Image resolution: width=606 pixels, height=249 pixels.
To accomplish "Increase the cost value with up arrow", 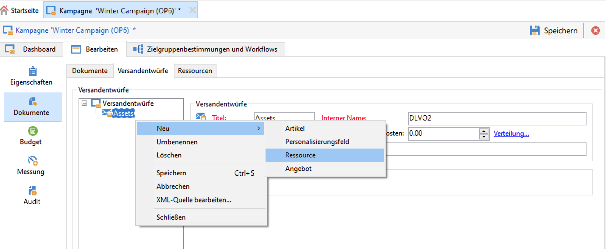I will [x=484, y=131].
